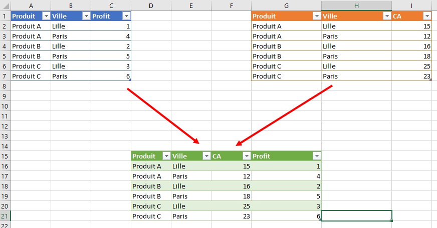
Task: Select row header 15
Action: [x=5, y=156]
